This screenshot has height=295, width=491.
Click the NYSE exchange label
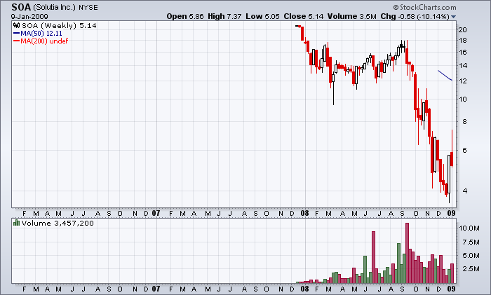[x=88, y=8]
